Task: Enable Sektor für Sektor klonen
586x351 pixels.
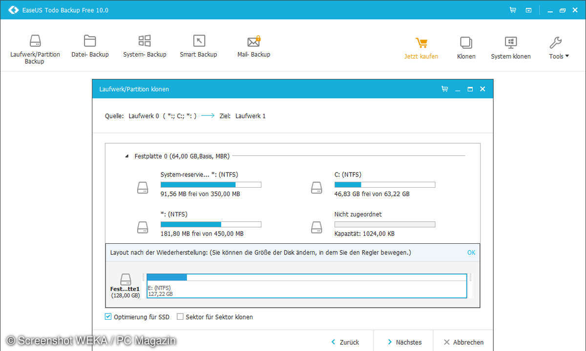Action: click(x=180, y=317)
